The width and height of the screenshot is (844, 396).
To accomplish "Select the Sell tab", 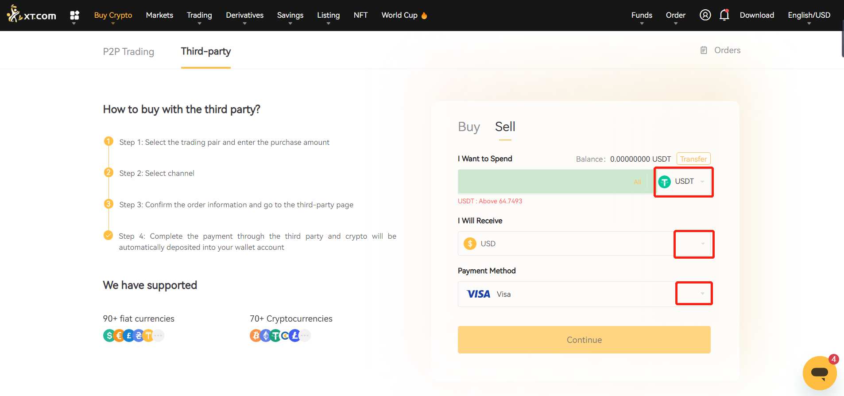I will click(x=505, y=127).
